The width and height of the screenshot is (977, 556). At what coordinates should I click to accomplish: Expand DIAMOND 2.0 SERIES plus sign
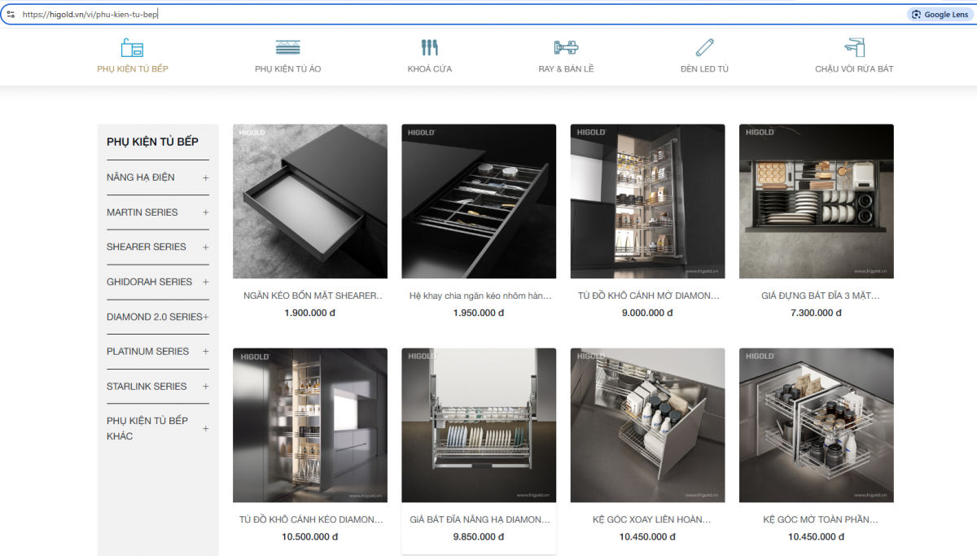[x=206, y=317]
